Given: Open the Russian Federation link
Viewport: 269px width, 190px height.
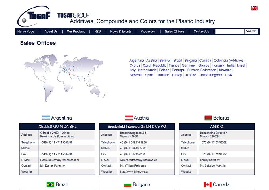Looking at the screenshot, I should [202, 70].
